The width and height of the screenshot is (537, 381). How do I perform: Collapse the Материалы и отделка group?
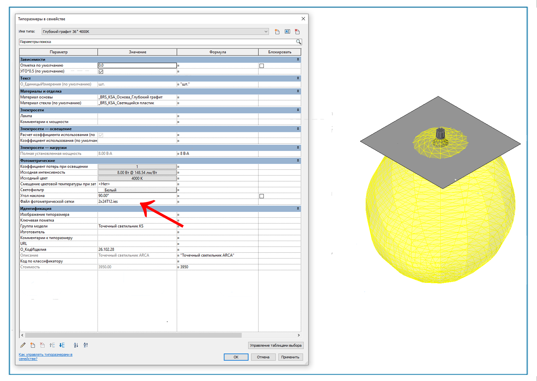(298, 91)
